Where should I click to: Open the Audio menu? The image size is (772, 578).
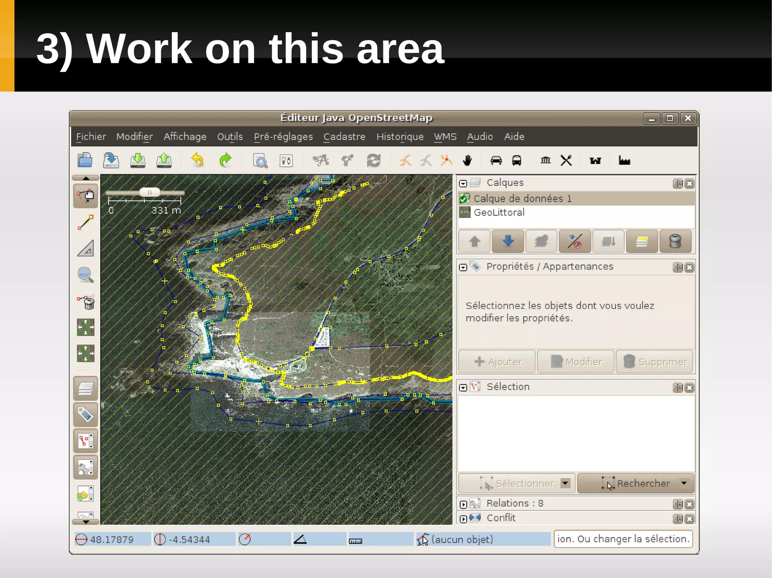[x=480, y=137]
